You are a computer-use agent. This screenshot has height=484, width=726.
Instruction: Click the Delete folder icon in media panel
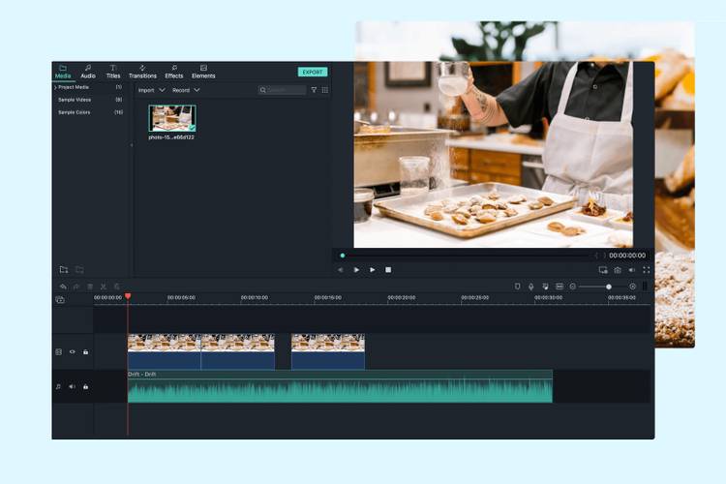79,269
